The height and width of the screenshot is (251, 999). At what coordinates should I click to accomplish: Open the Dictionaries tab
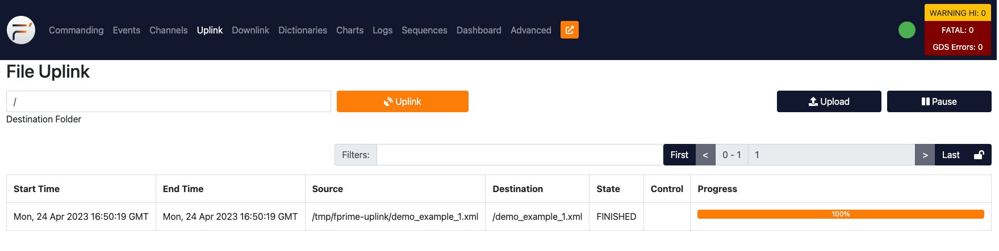(302, 30)
